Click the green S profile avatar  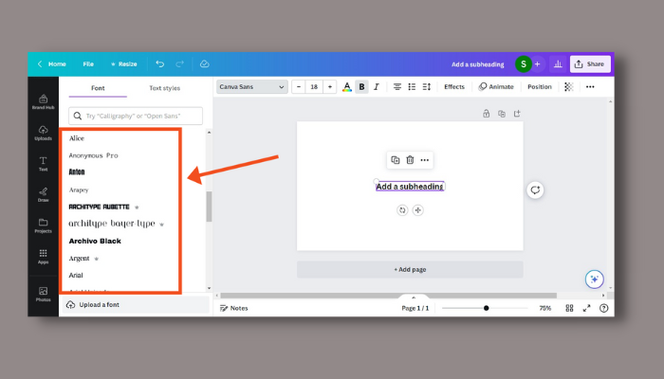[524, 63]
